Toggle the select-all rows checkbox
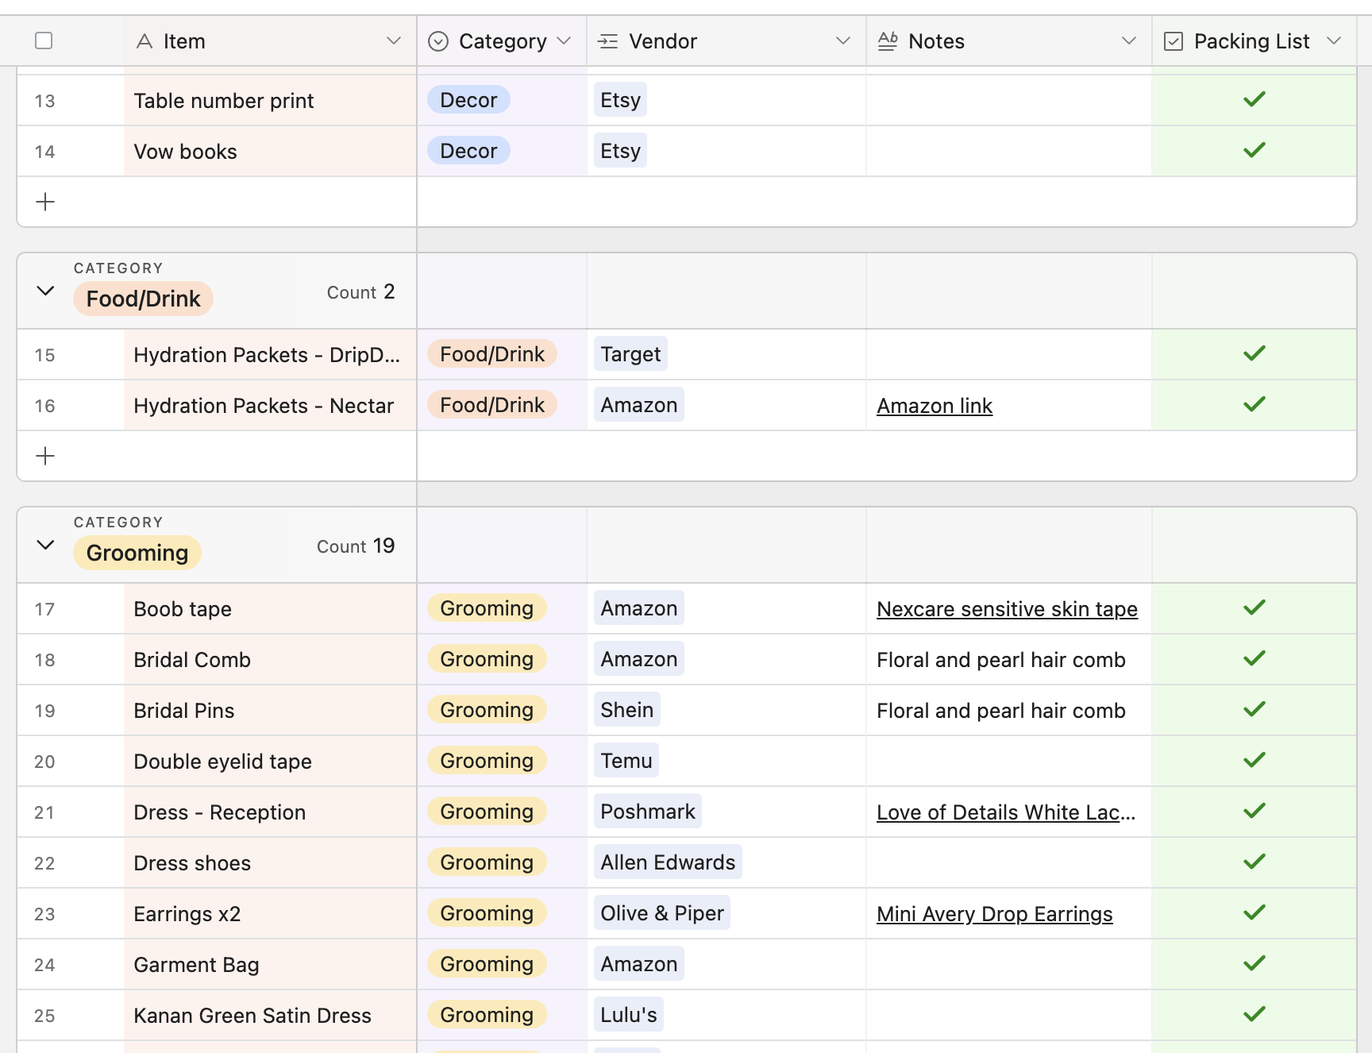The width and height of the screenshot is (1372, 1053). 44,40
